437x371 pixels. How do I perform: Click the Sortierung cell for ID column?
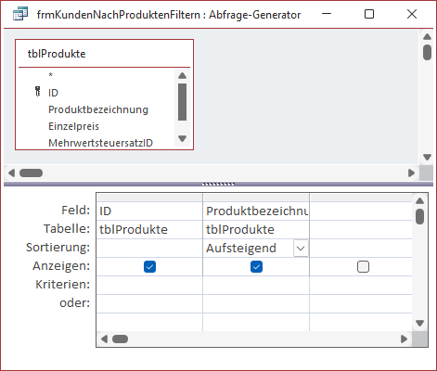point(149,248)
